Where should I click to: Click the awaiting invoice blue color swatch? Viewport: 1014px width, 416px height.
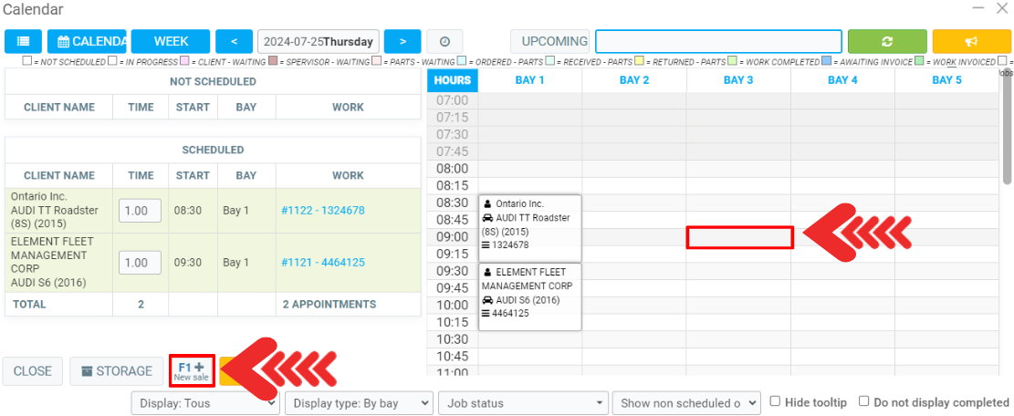click(826, 61)
